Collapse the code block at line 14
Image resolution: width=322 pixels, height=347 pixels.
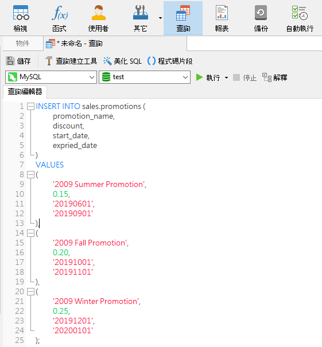pyautogui.click(x=30, y=233)
